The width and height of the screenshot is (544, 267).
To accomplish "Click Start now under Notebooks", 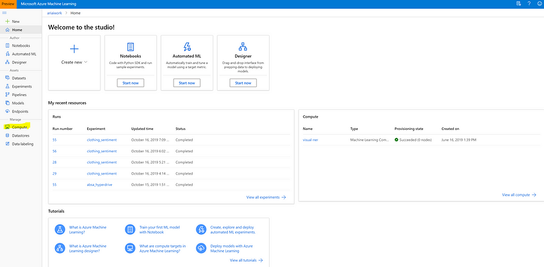I will tap(131, 83).
